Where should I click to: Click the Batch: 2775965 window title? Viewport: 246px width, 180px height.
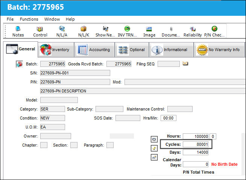(35, 7)
